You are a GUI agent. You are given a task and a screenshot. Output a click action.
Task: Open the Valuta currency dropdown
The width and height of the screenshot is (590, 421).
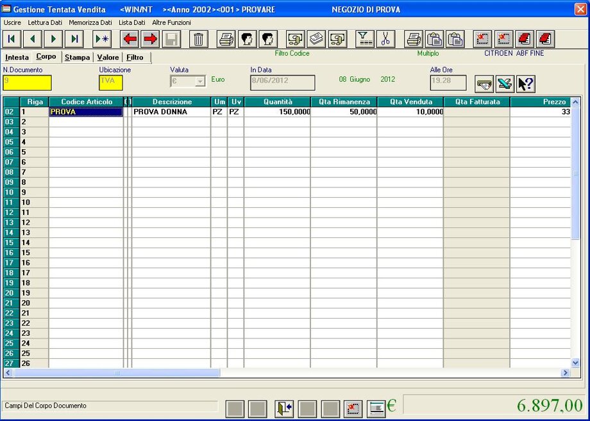(x=199, y=81)
